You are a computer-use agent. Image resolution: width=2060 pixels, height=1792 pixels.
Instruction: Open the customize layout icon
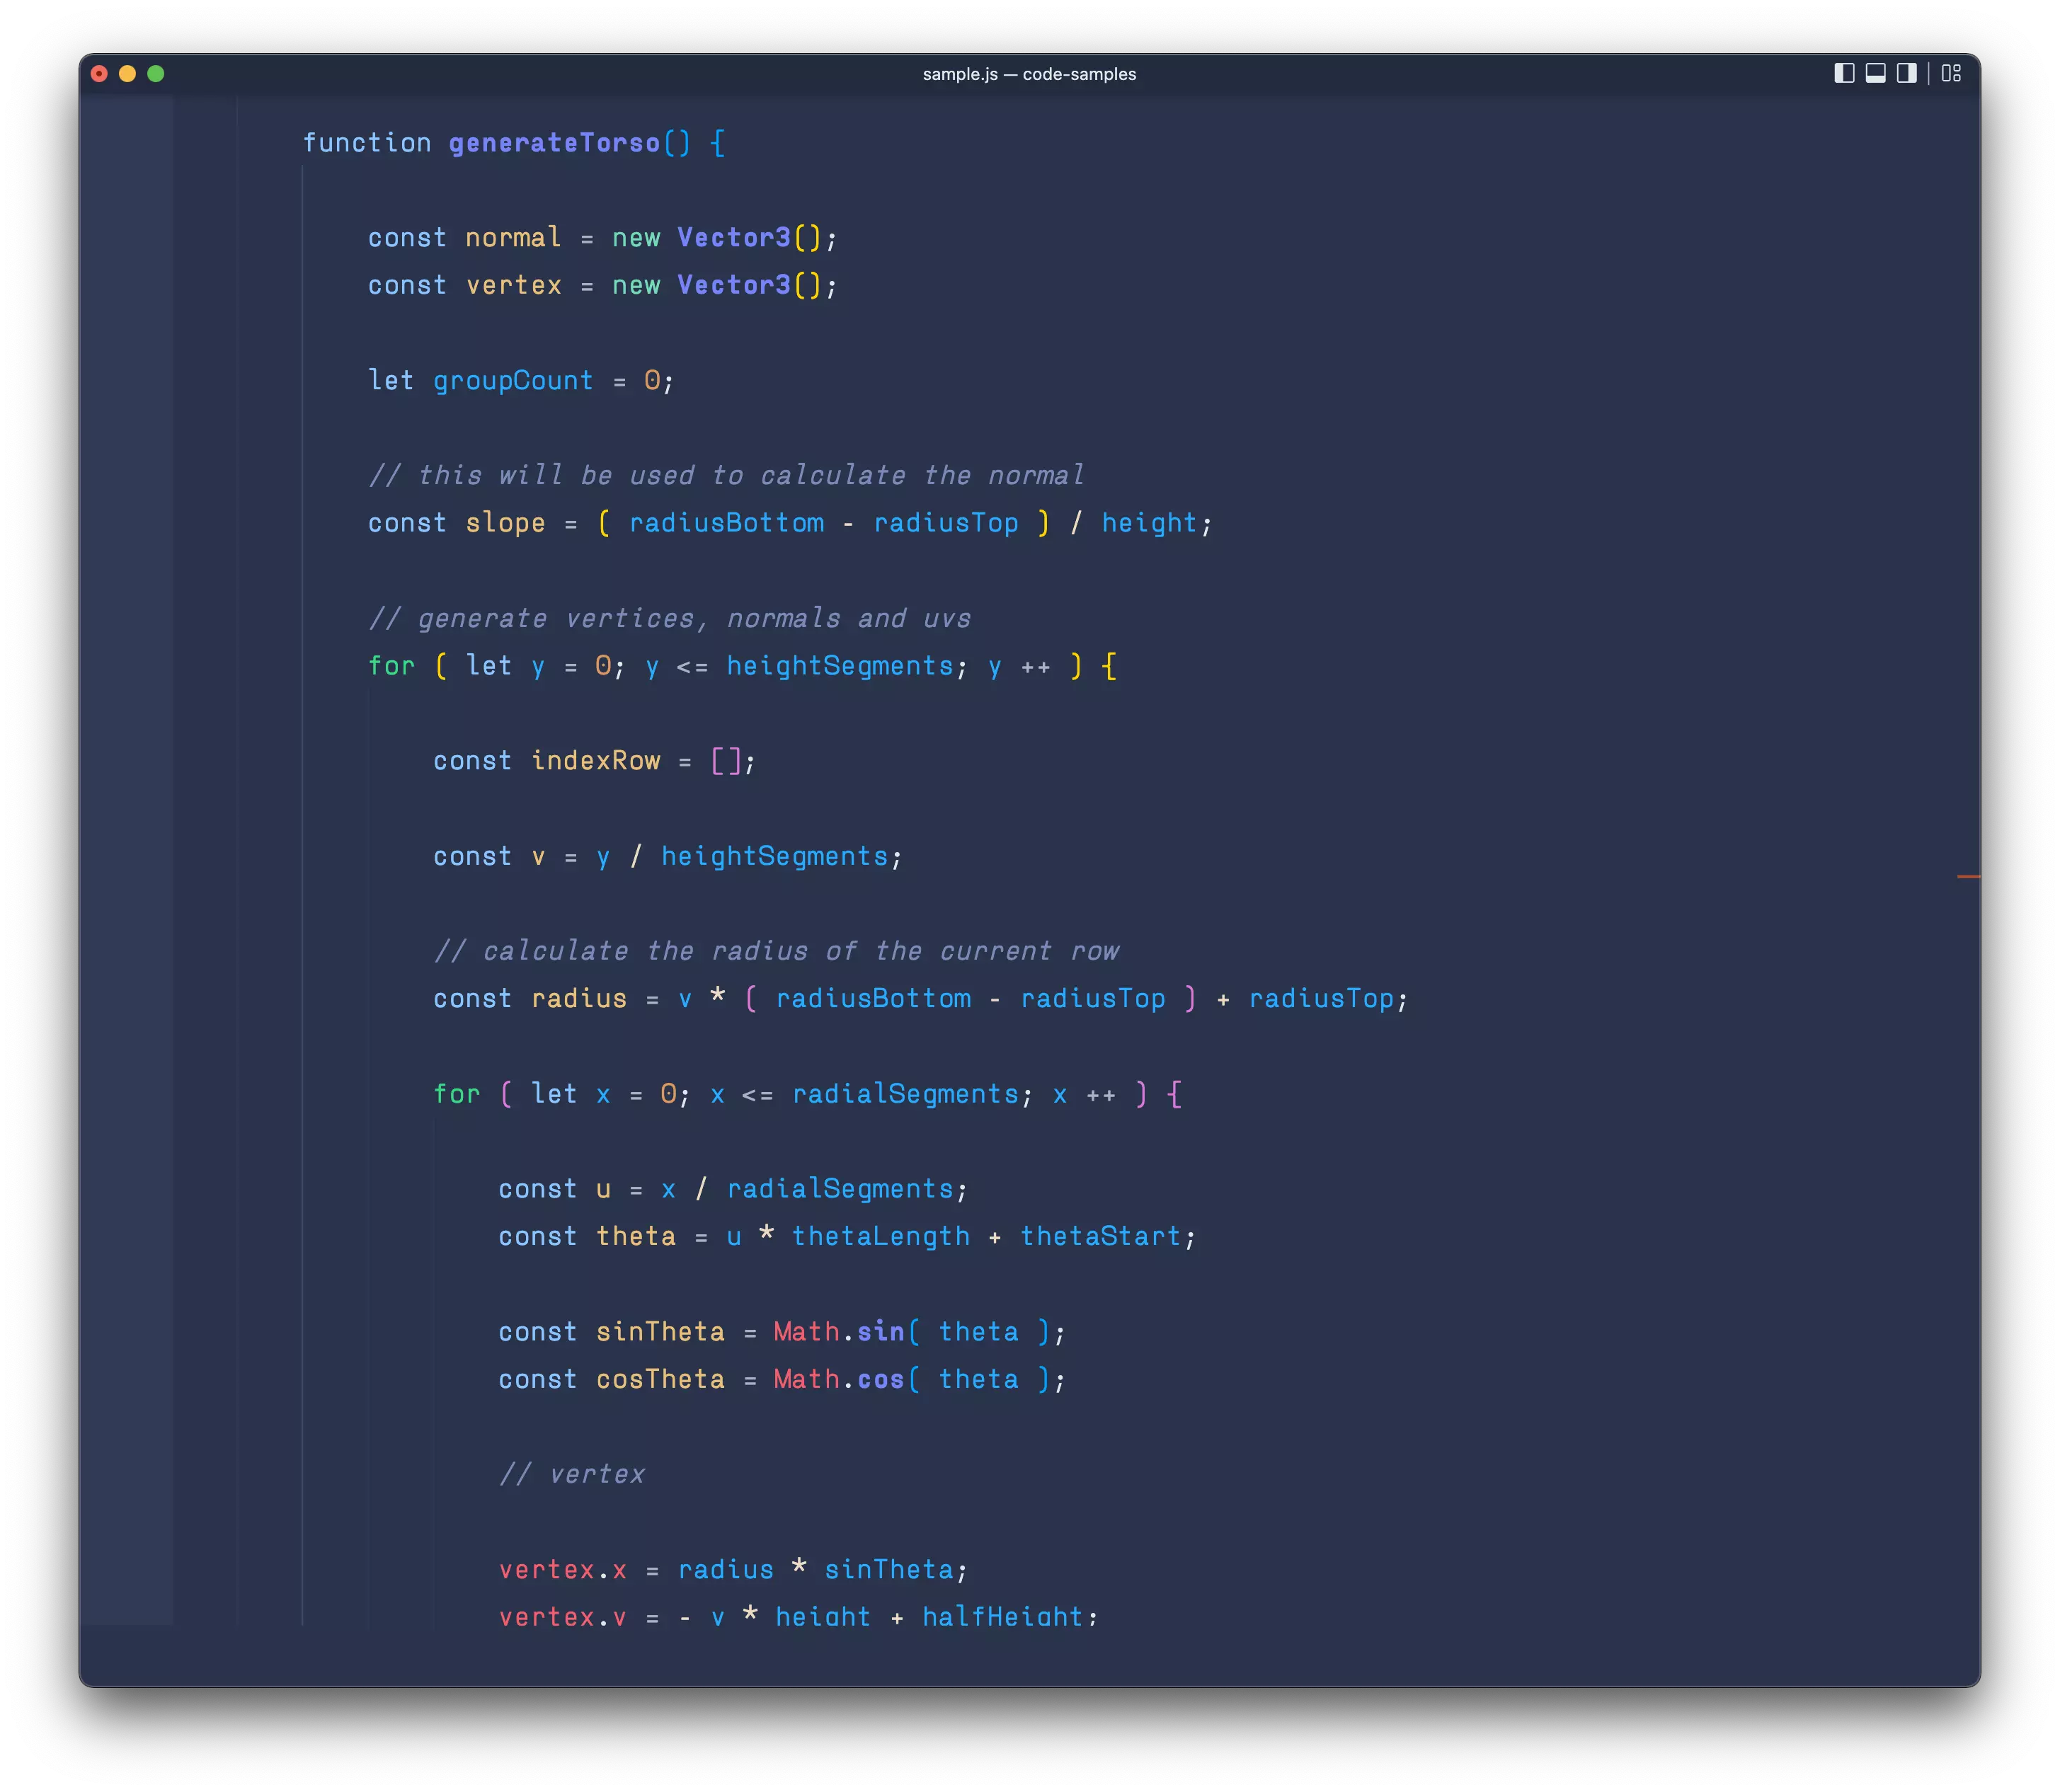click(x=1951, y=73)
